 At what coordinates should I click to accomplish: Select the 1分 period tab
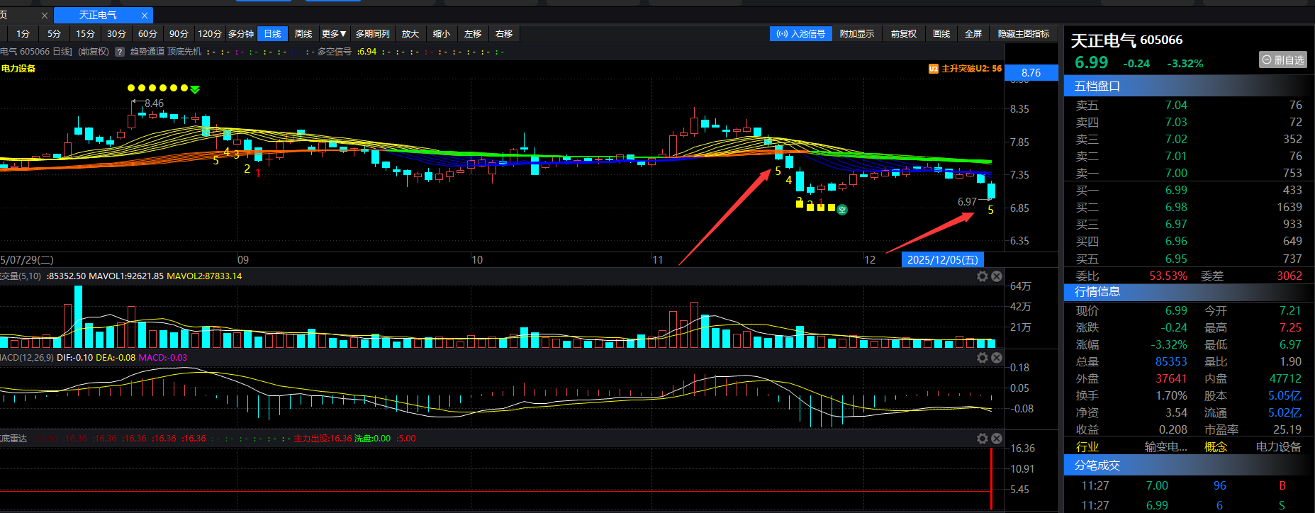23,33
